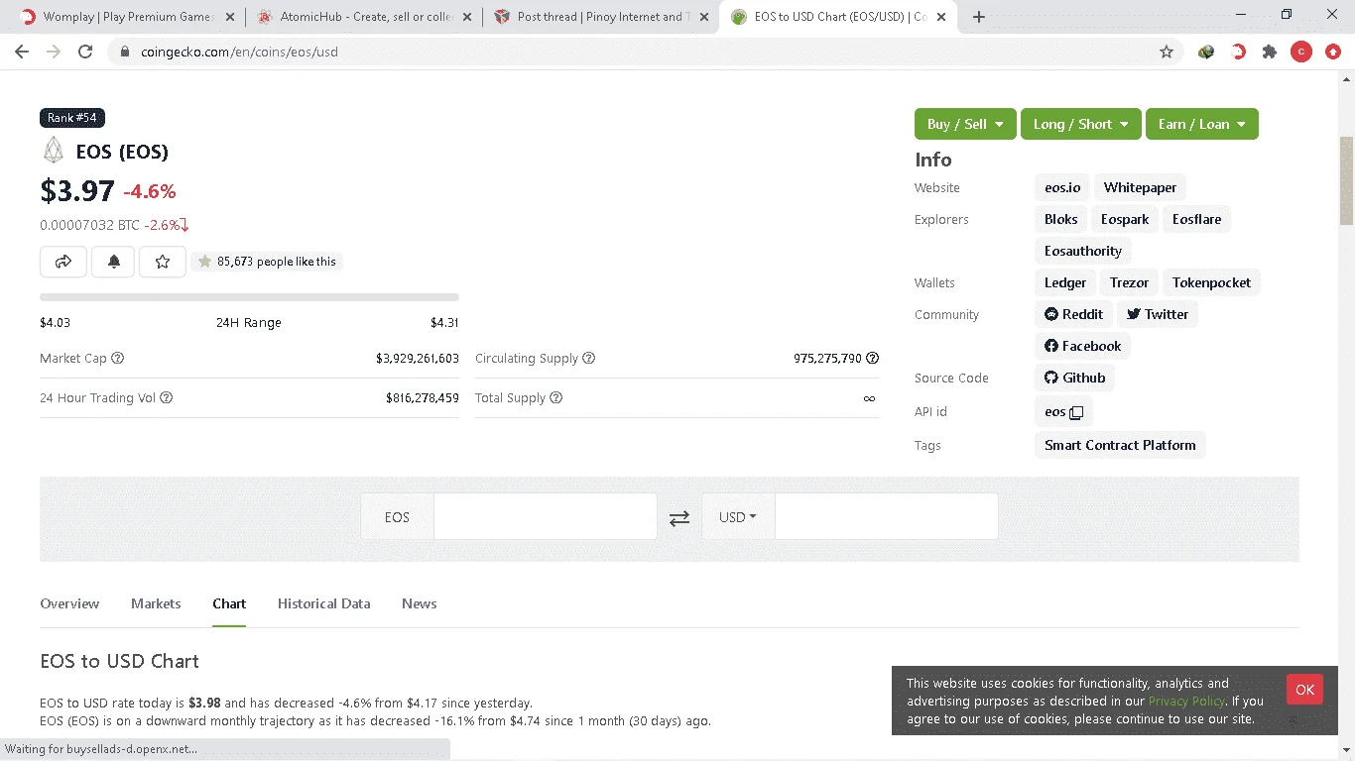
Task: View the Historical Data tab
Action: click(324, 603)
